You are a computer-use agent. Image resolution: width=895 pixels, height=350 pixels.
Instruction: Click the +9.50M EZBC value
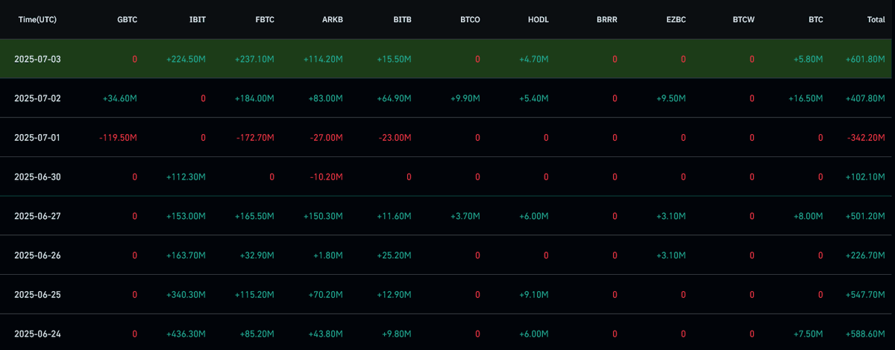pos(671,98)
